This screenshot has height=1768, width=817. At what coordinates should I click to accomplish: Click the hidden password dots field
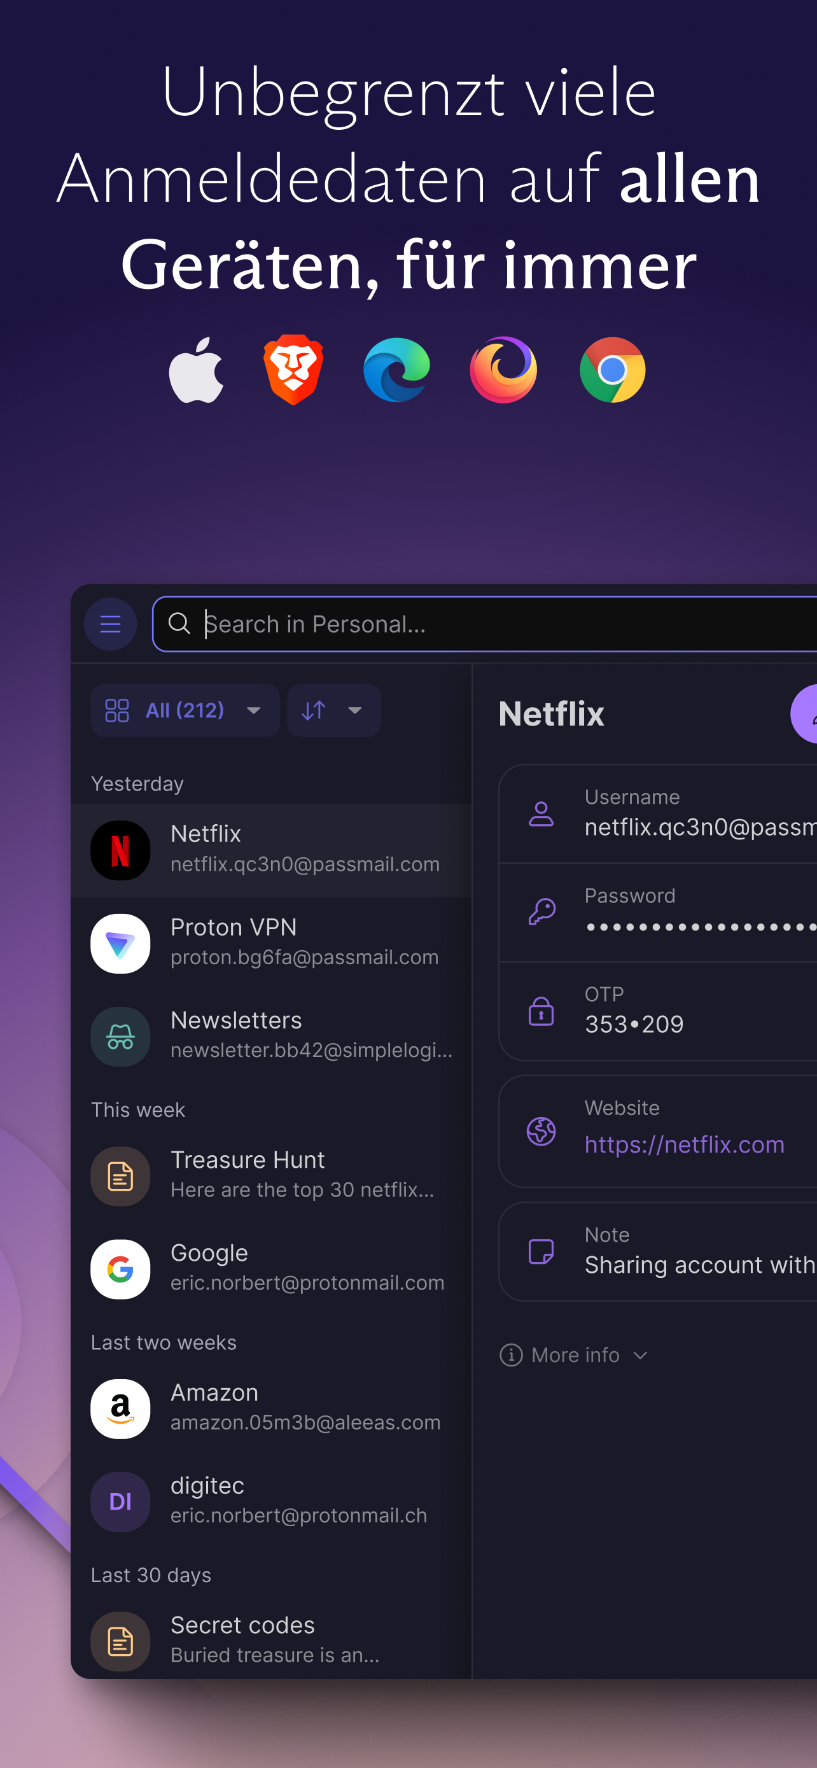tap(701, 927)
